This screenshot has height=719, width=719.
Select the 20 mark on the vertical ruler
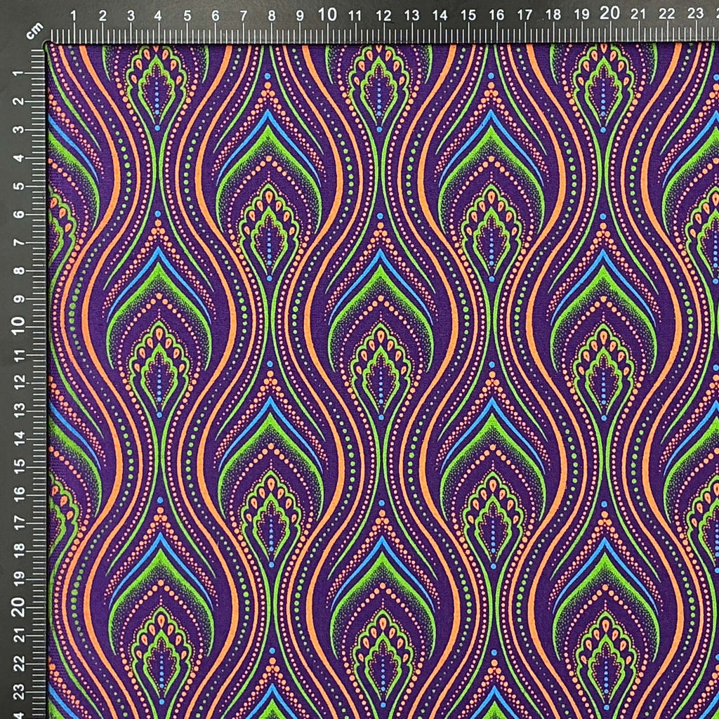[18, 607]
